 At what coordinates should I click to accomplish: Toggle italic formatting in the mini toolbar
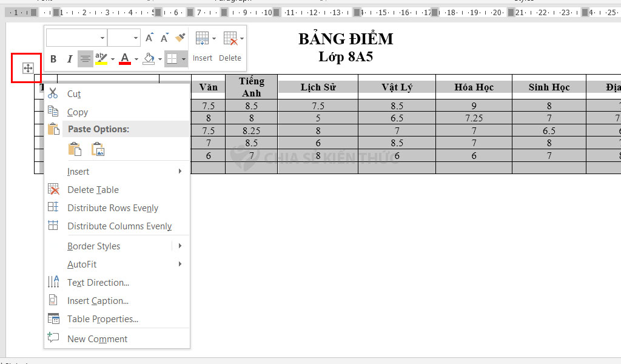pos(69,59)
